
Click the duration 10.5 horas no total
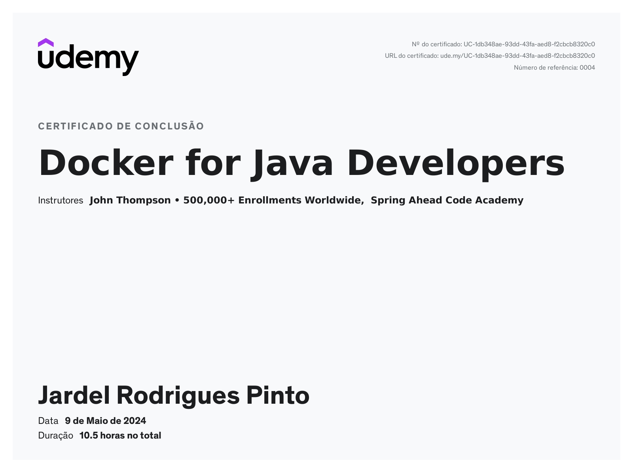[x=120, y=435]
